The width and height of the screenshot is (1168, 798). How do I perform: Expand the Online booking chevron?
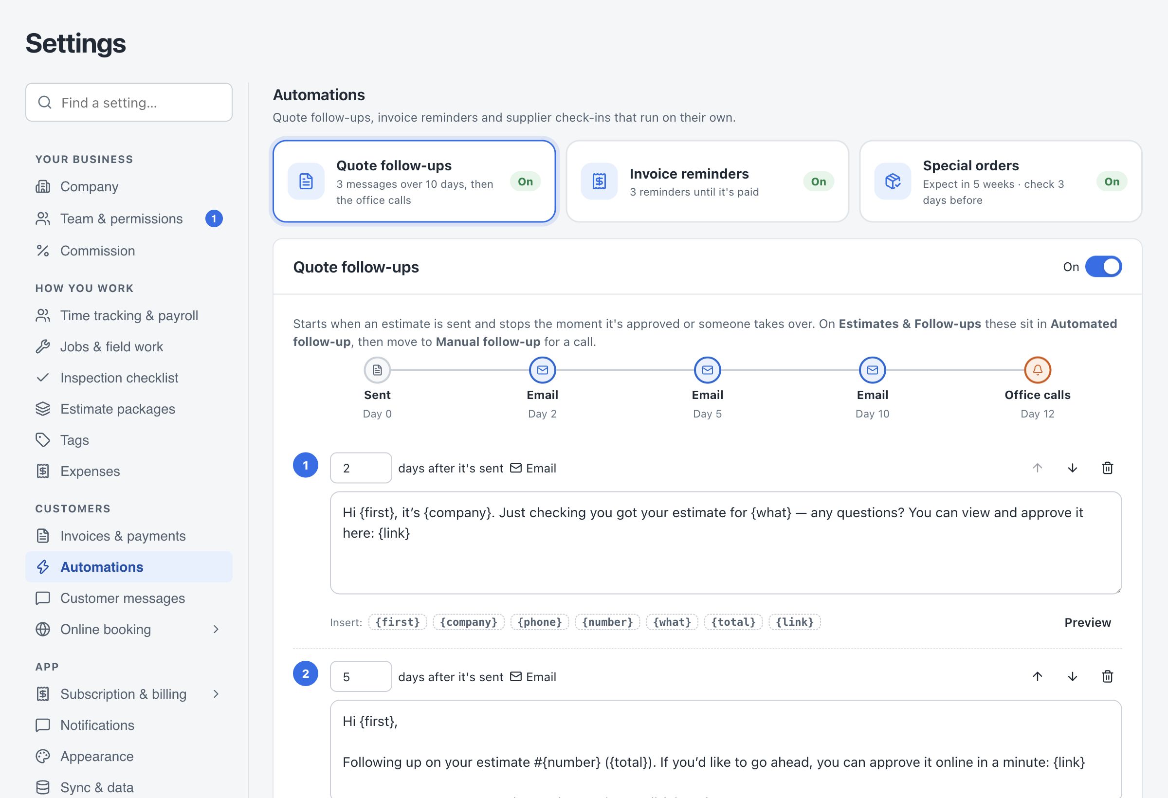[216, 629]
